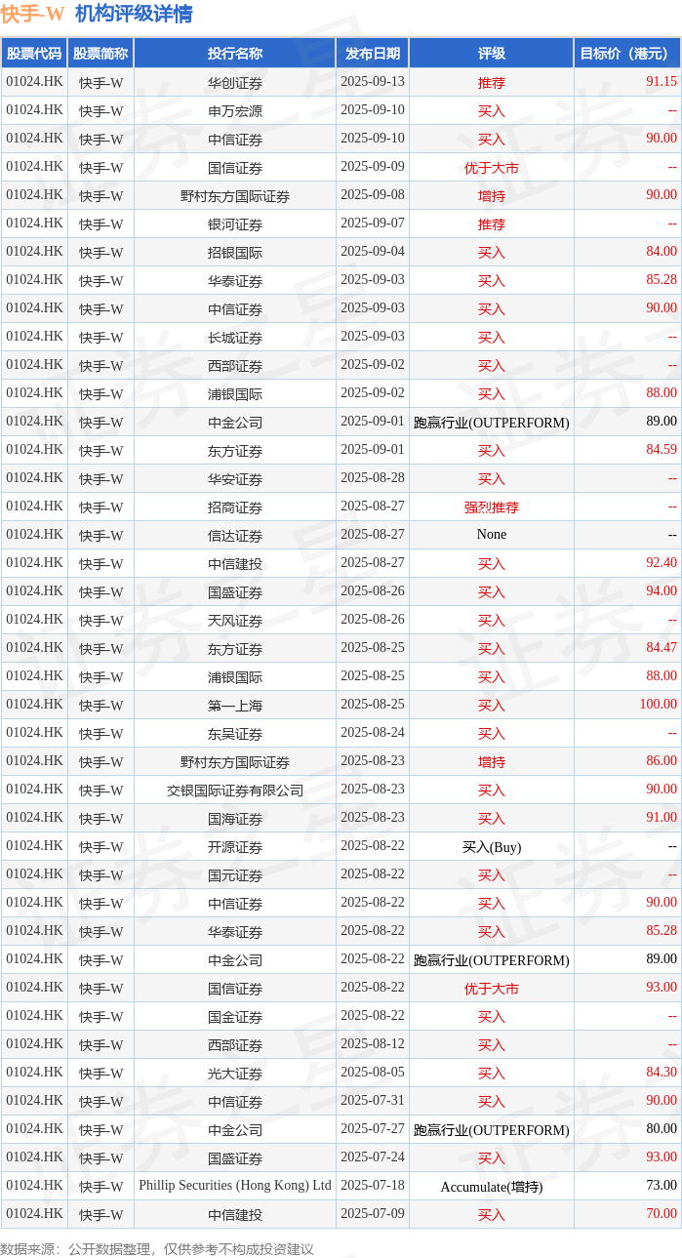Viewport: 682px width, 1258px height.
Task: Select the 94.00 target price
Action: point(662,591)
